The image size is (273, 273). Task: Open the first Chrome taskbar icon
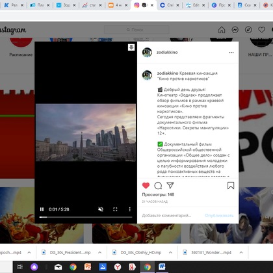pos(73,267)
